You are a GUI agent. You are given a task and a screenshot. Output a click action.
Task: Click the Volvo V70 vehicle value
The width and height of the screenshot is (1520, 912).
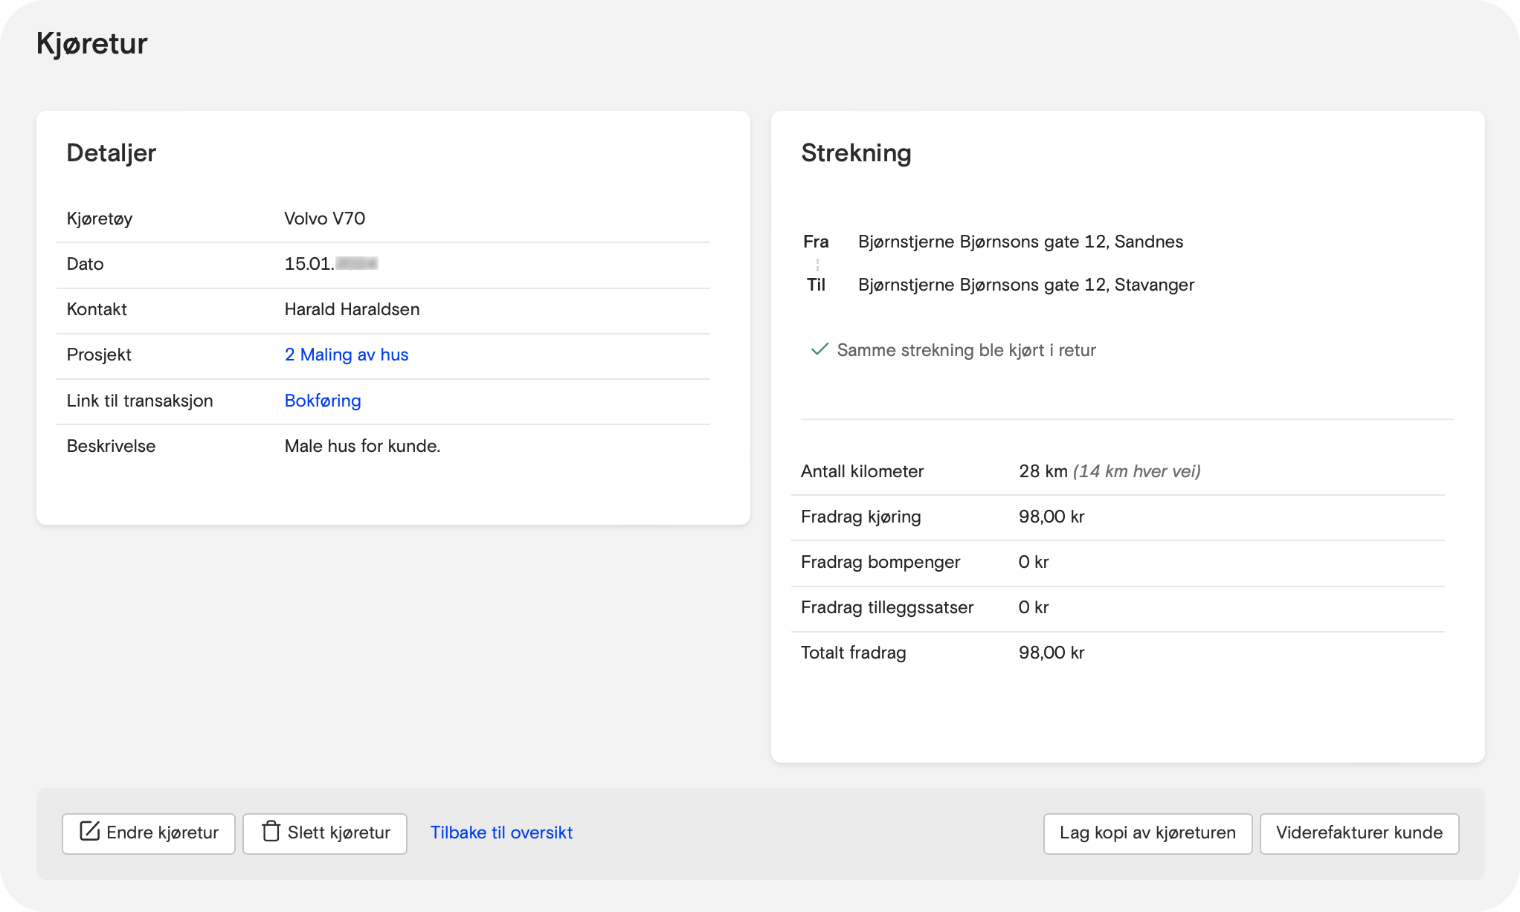pos(324,219)
